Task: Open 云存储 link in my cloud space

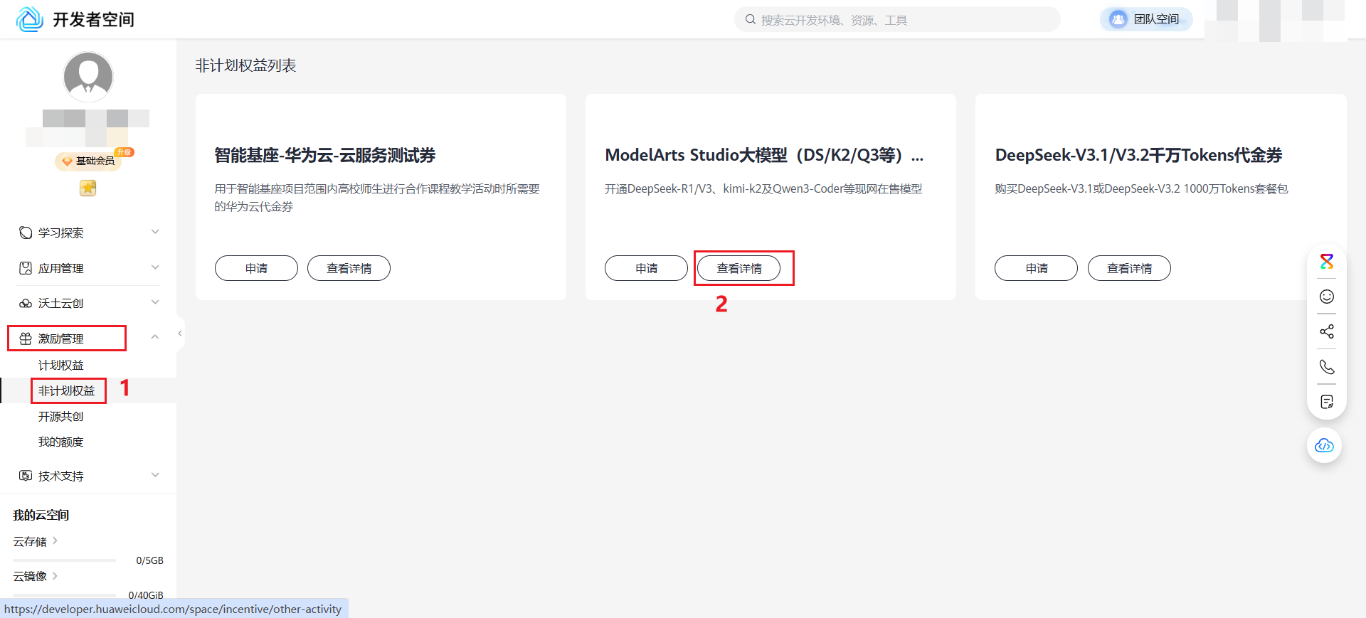Action: click(x=35, y=541)
